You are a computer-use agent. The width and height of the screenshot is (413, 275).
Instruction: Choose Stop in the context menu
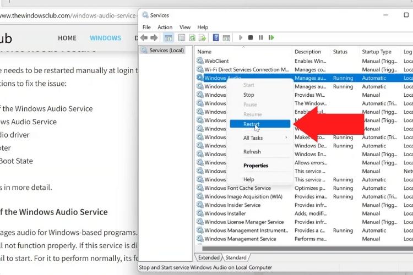tap(260, 95)
